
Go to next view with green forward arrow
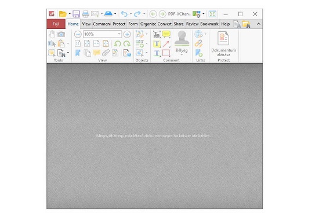(162, 14)
